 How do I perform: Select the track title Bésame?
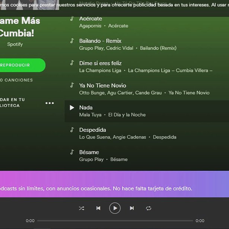(89, 152)
